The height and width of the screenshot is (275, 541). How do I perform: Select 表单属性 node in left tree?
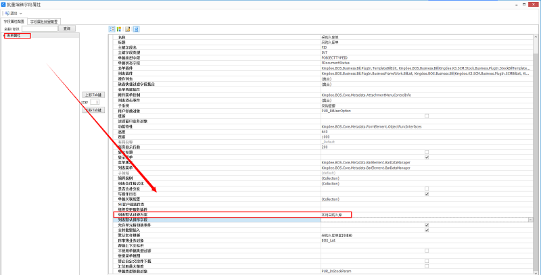[14, 35]
